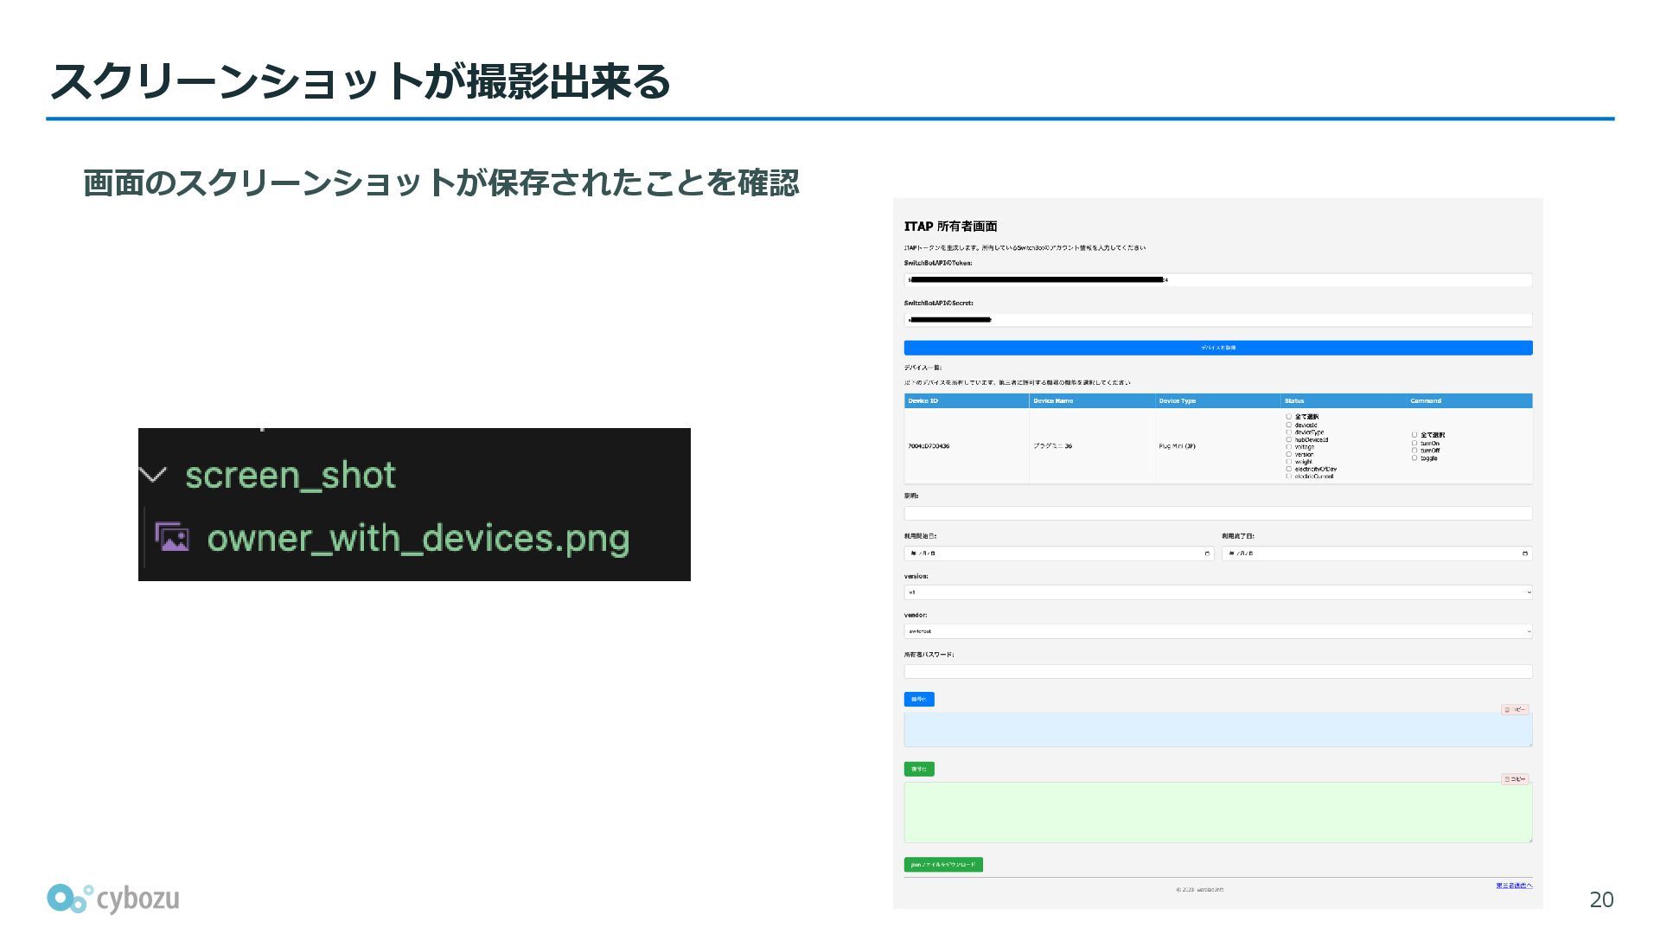The image size is (1660, 934).
Task: Click the copy button above blue textarea
Action: point(1515,709)
